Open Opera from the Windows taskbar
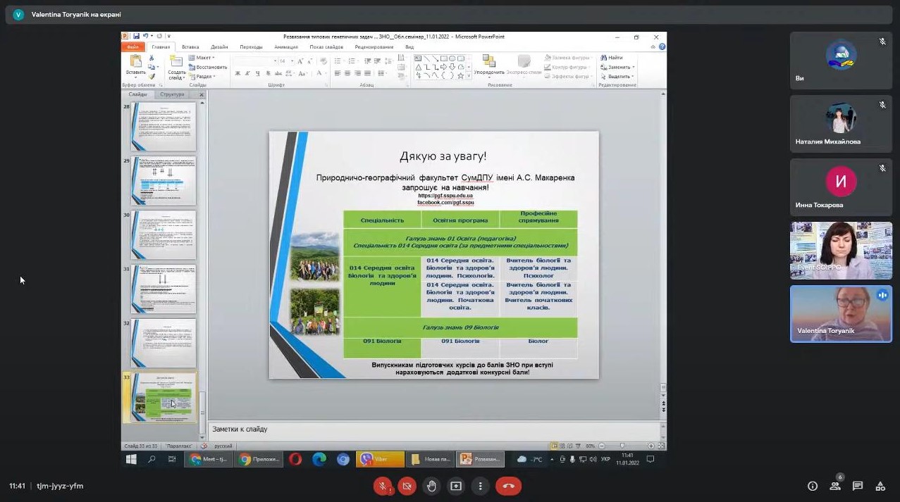Screen dimensions: 900x502 [295, 459]
